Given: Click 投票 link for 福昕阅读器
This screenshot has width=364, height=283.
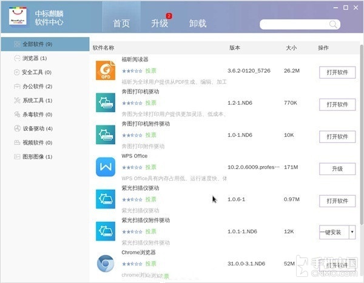Looking at the screenshot, I should pyautogui.click(x=150, y=71).
